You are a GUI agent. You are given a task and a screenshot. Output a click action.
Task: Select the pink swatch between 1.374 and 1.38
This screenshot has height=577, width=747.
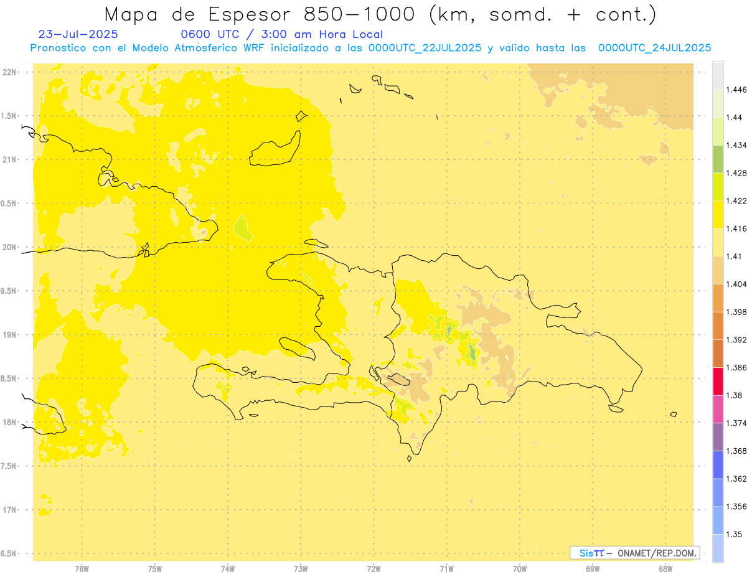click(x=718, y=409)
